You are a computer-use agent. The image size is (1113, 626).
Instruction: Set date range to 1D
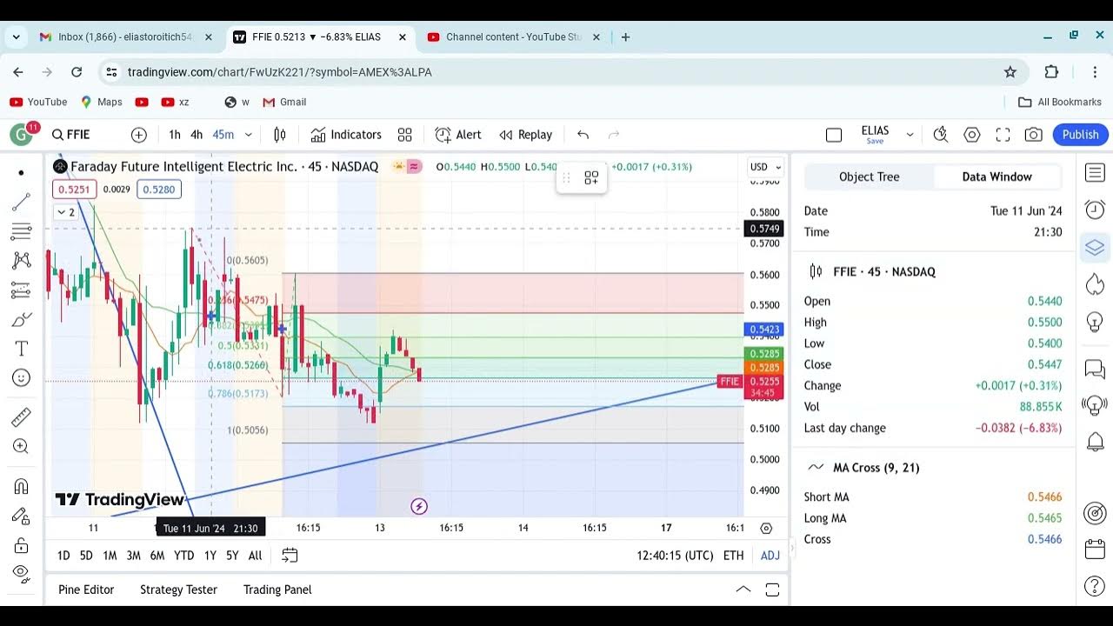(x=63, y=556)
